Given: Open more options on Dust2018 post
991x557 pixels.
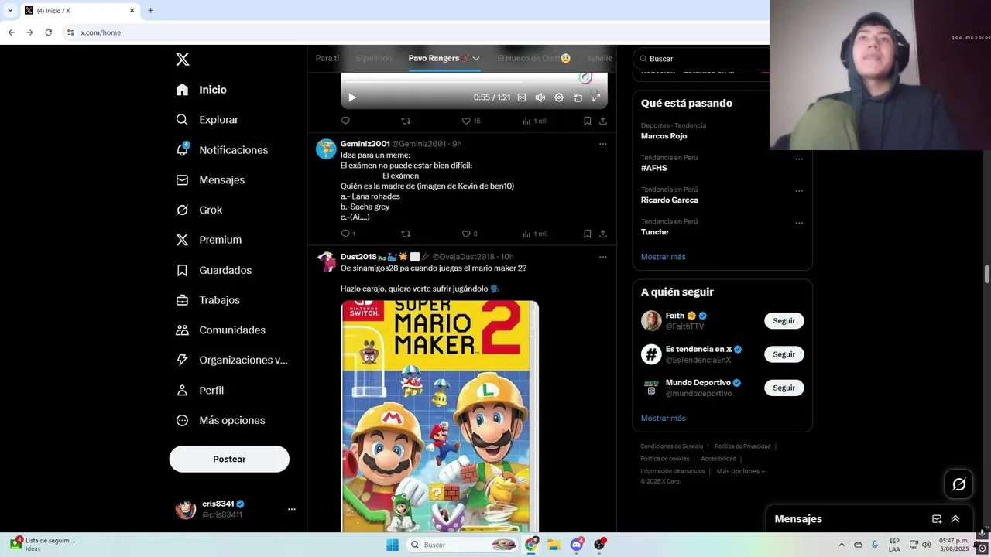Looking at the screenshot, I should tap(603, 257).
